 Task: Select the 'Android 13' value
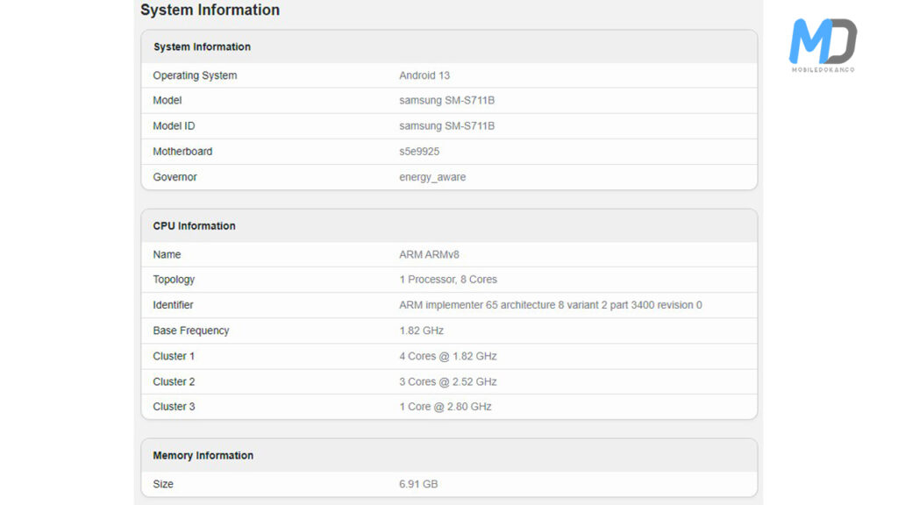[424, 75]
